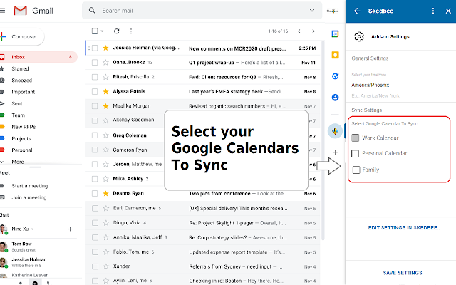Open inbox more options menu
Image resolution: width=456 pixels, height=285 pixels.
point(131,31)
